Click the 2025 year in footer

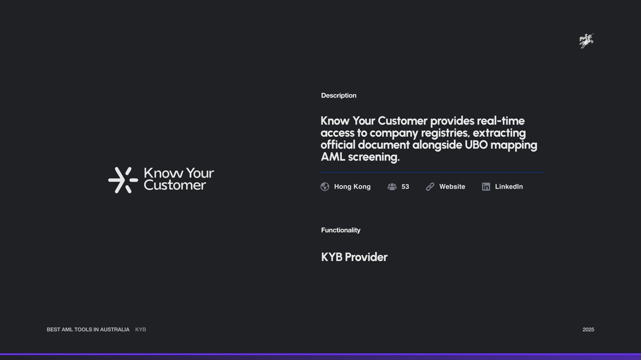pos(588,330)
